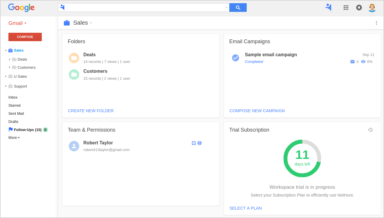This screenshot has width=384, height=218.
Task: Open the Google apps grid
Action: click(x=346, y=8)
